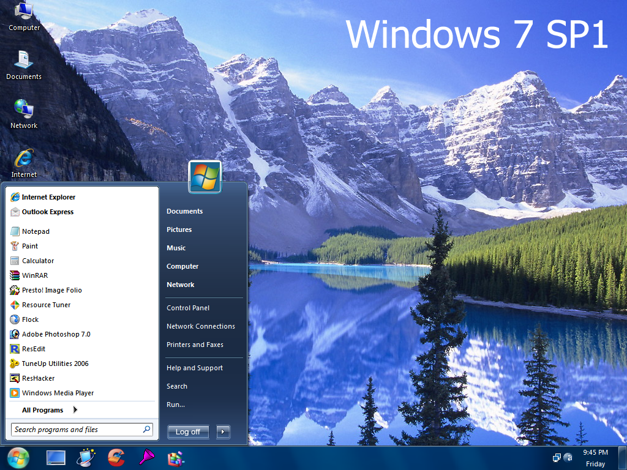Open WinRAR from the start menu
This screenshot has height=470, width=627.
pos(34,275)
